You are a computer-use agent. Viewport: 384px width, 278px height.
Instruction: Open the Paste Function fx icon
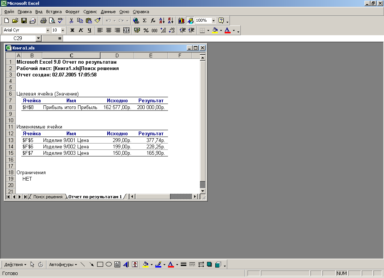[153, 21]
